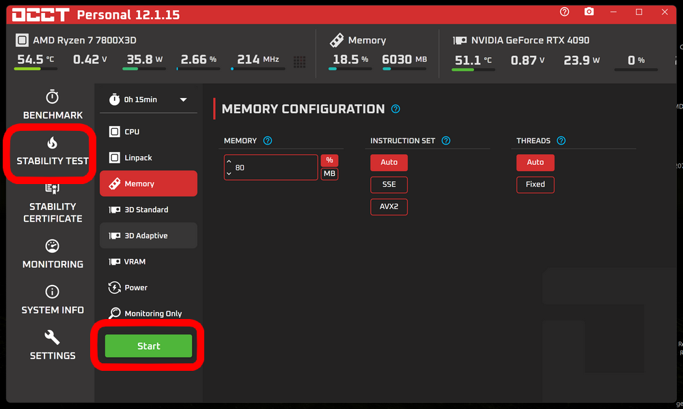Viewport: 683px width, 409px height.
Task: Click CPU temperature 54.5 °C reading
Action: coord(36,59)
